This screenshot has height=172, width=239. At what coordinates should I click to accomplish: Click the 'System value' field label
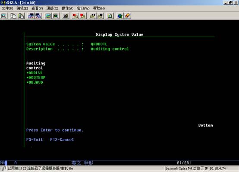click(41, 44)
